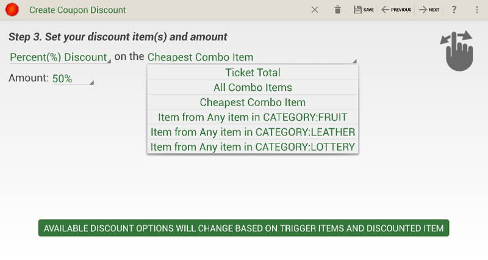Collapse the Cheapest Combo Item selector
The image size is (488, 260).
pyautogui.click(x=252, y=57)
